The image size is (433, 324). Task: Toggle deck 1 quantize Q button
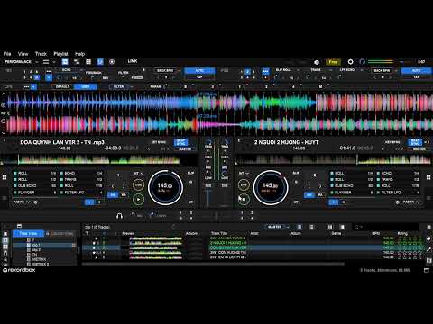[190, 182]
